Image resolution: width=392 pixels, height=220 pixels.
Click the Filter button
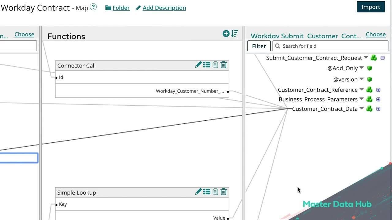pyautogui.click(x=259, y=46)
